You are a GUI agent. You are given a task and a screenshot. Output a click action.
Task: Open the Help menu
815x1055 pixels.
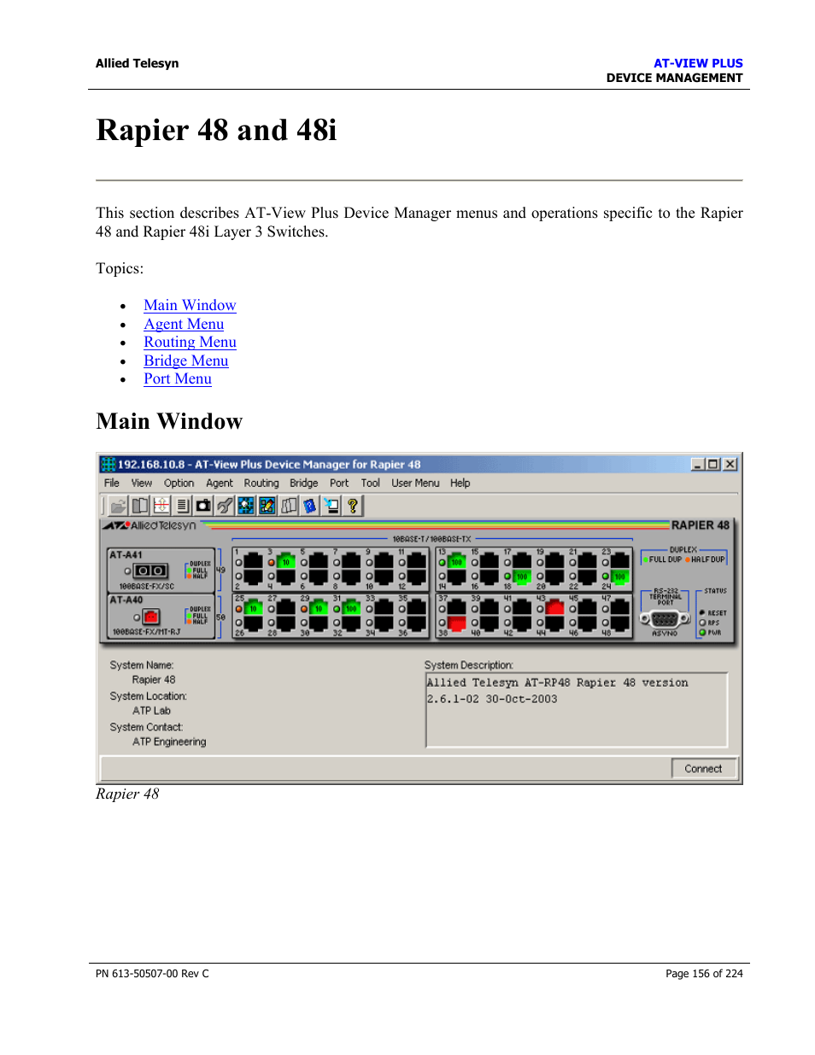click(460, 483)
